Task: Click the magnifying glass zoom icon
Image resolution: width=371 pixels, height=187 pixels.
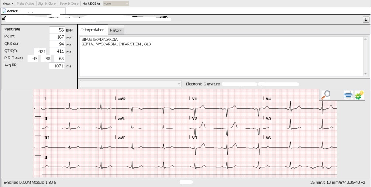Action: (326, 95)
